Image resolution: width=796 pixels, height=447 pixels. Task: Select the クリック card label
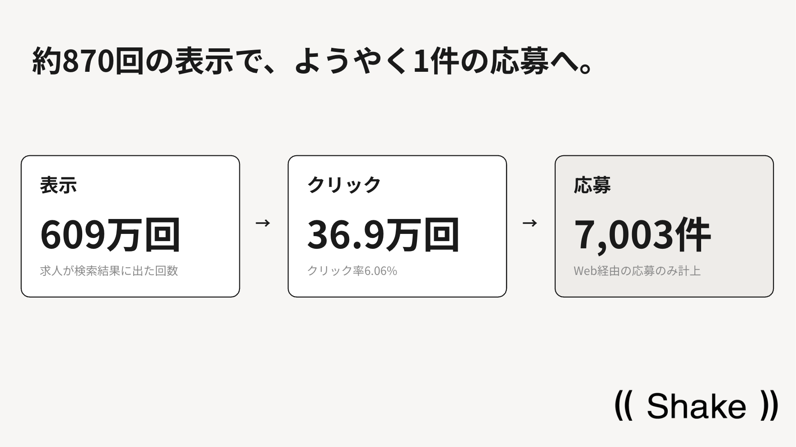[x=344, y=185]
